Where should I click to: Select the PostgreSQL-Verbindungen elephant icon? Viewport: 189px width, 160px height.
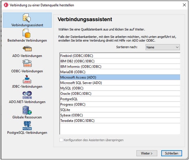click(x=27, y=125)
